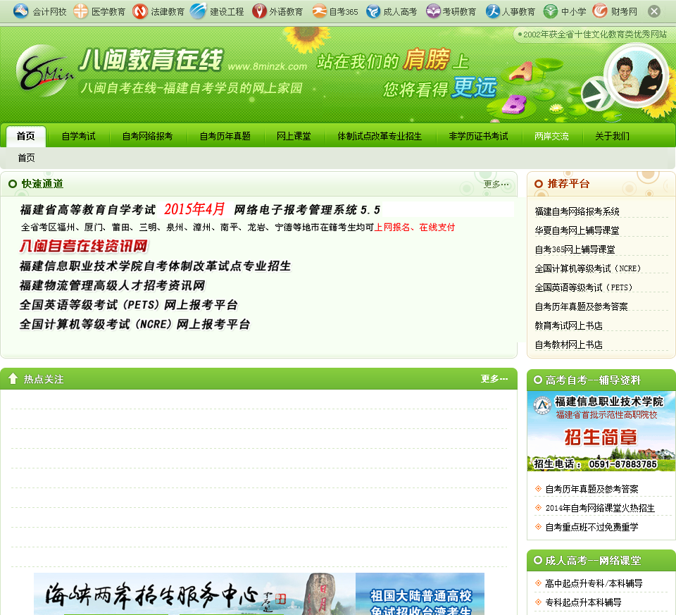This screenshot has width=676, height=615.
Task: Click sidebar 全国计算机等级考试 (NCRE) link
Action: 587,268
